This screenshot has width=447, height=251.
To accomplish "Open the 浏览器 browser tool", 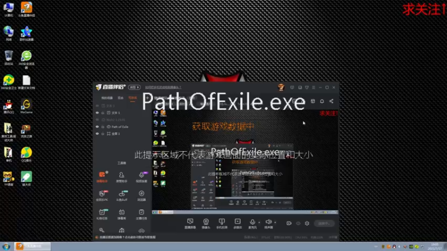I will click(x=141, y=196).
